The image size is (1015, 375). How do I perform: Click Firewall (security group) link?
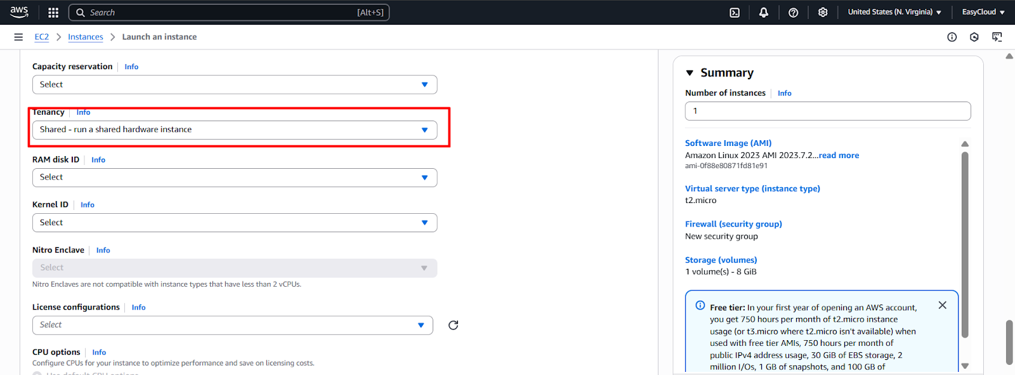(x=733, y=224)
